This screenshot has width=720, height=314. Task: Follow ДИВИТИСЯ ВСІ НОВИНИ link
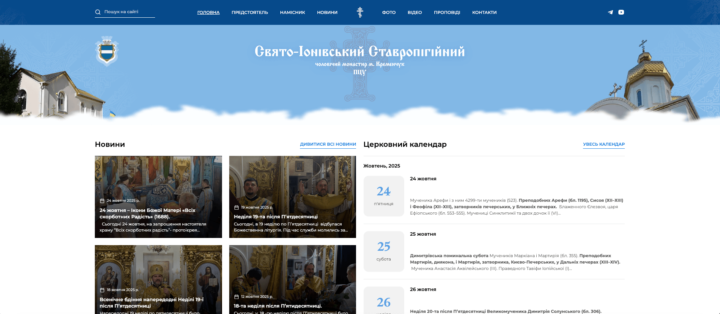click(x=328, y=144)
